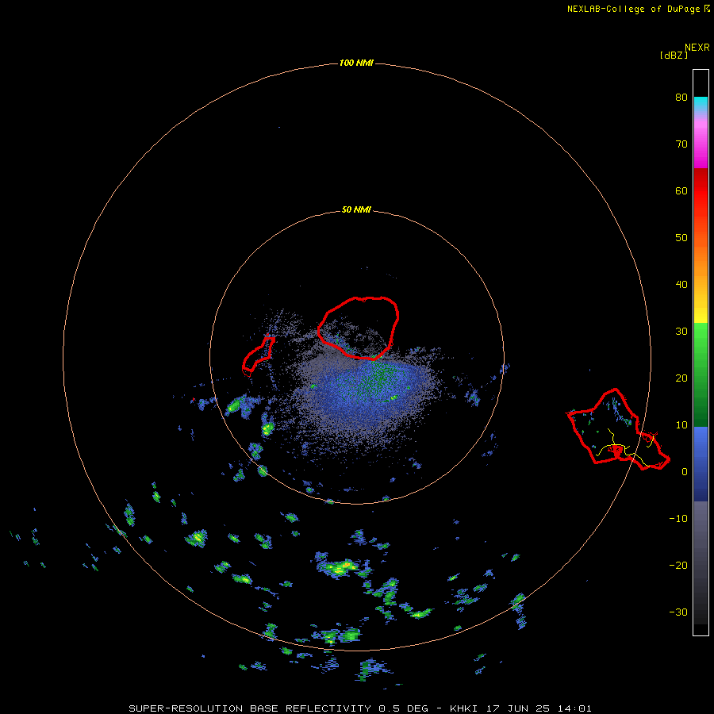Image resolution: width=714 pixels, height=714 pixels.
Task: Click the [dBZ] units label
Action: pyautogui.click(x=674, y=55)
